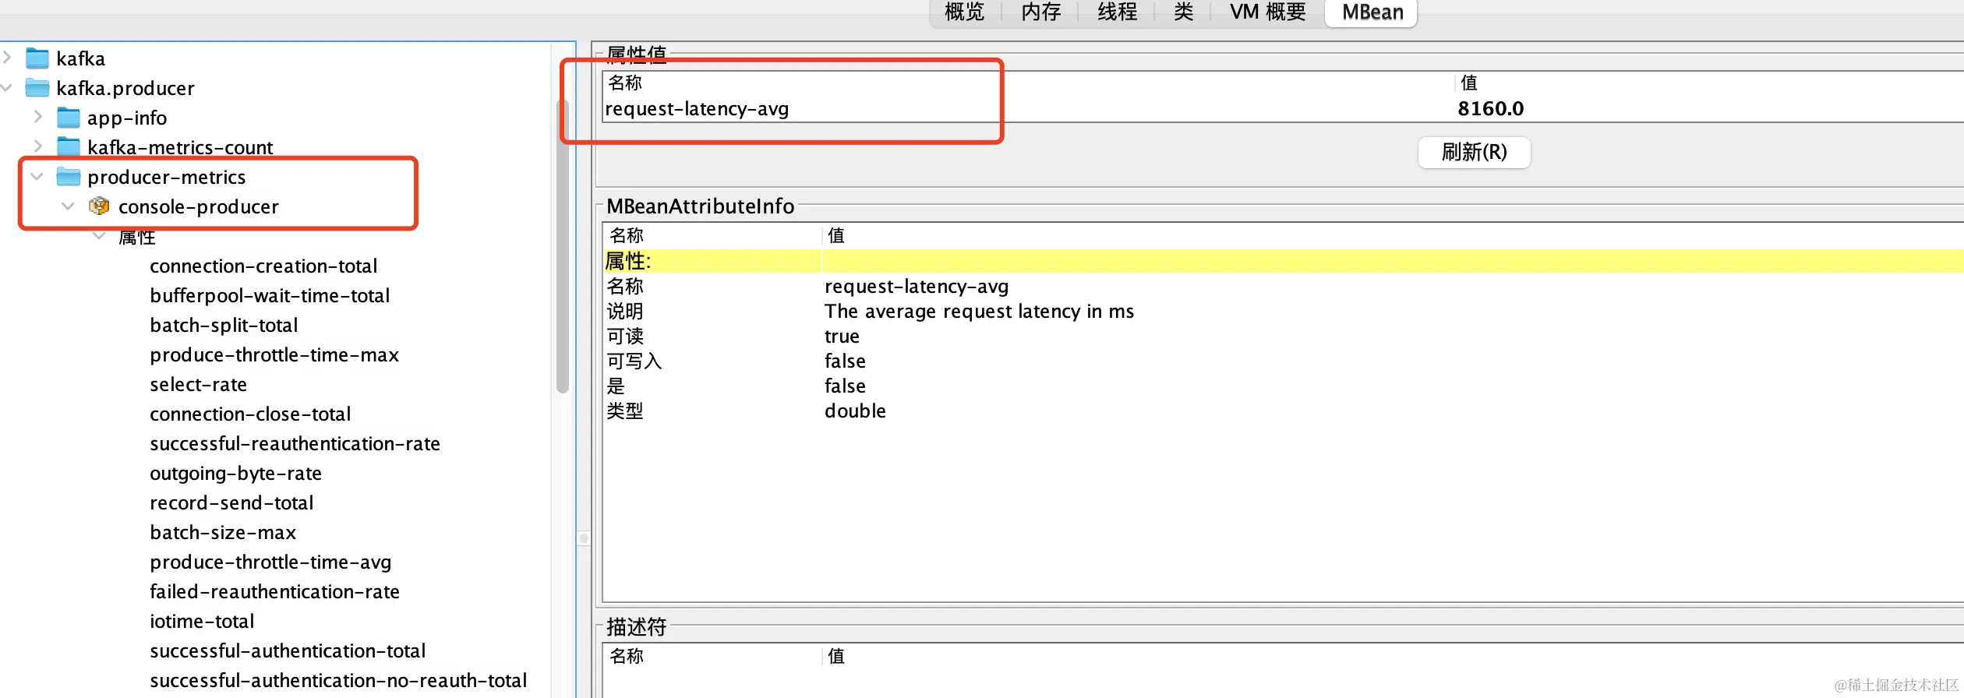Screen dimensions: 1964x698
Task: Collapse the producer-metrics node
Action: coord(37,176)
